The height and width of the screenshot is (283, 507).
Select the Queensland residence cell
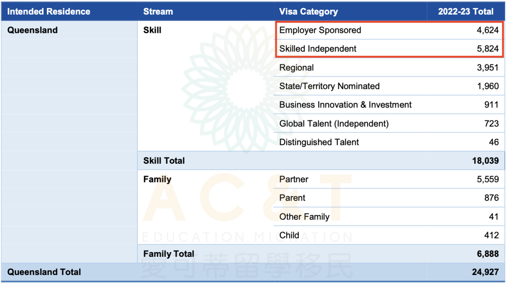tap(32, 30)
